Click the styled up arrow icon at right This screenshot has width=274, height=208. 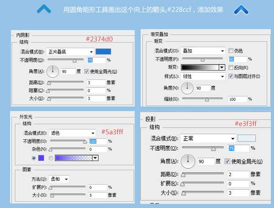[x=241, y=10]
